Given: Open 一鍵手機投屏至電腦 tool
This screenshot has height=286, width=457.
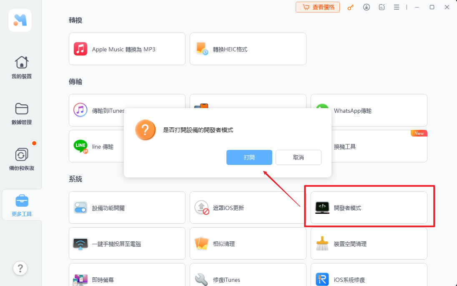Looking at the screenshot, I should [127, 243].
